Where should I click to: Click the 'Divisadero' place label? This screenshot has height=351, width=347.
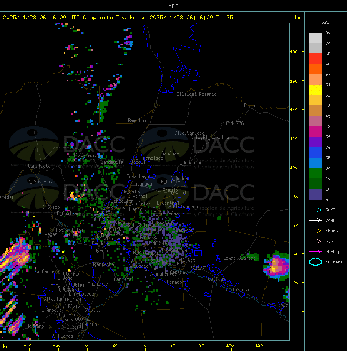tap(186, 207)
